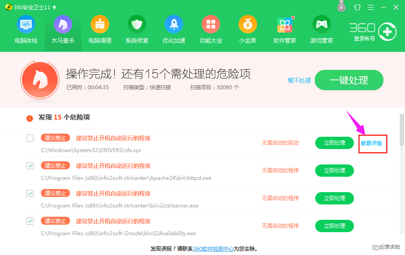405x255 pixels.
Task: Select the 木马查杀 trojan scan icon
Action: pos(63,25)
